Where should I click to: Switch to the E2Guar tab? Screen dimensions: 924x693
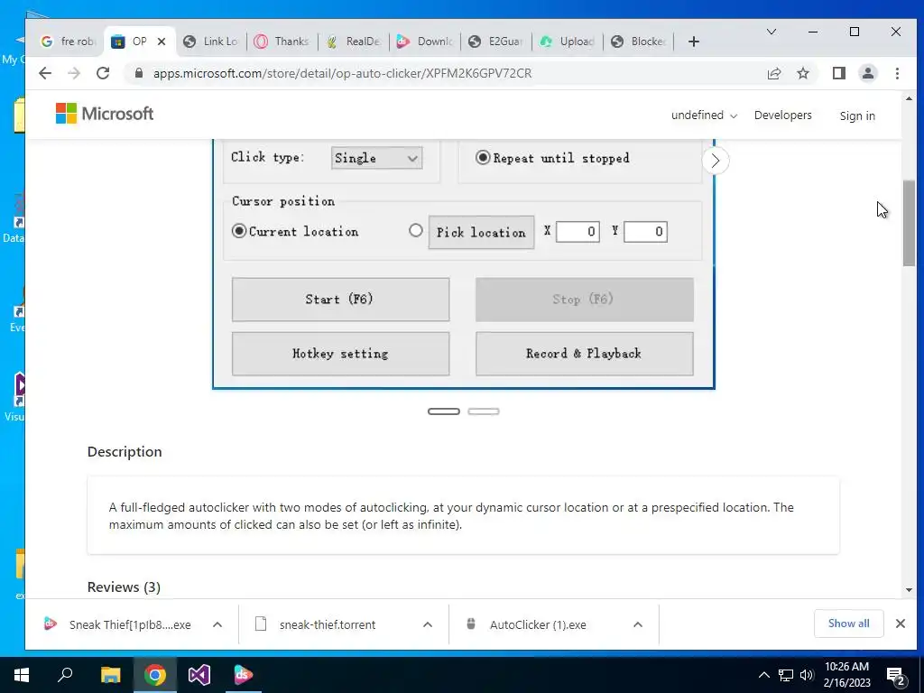coord(496,42)
